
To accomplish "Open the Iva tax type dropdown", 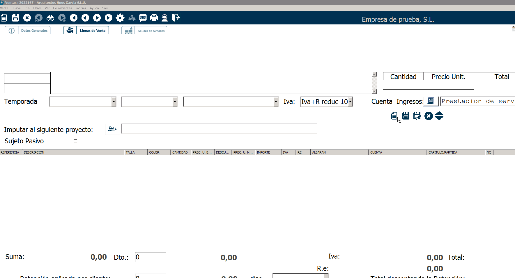I will coord(351,102).
